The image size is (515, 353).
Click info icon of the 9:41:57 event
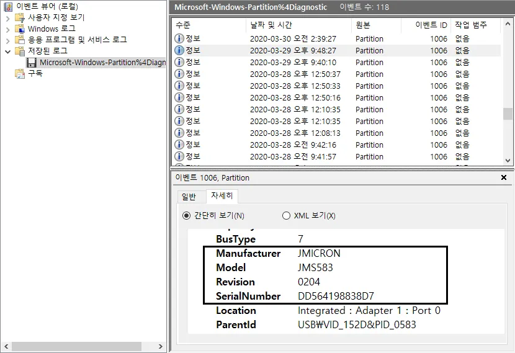[x=179, y=156]
